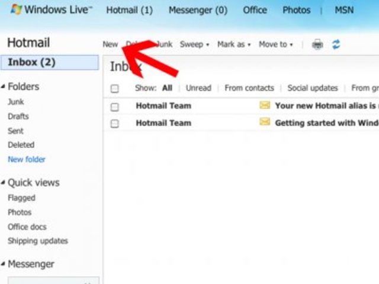Image resolution: width=379 pixels, height=284 pixels.
Task: Check the box for Getting started email
Action: [x=114, y=124]
